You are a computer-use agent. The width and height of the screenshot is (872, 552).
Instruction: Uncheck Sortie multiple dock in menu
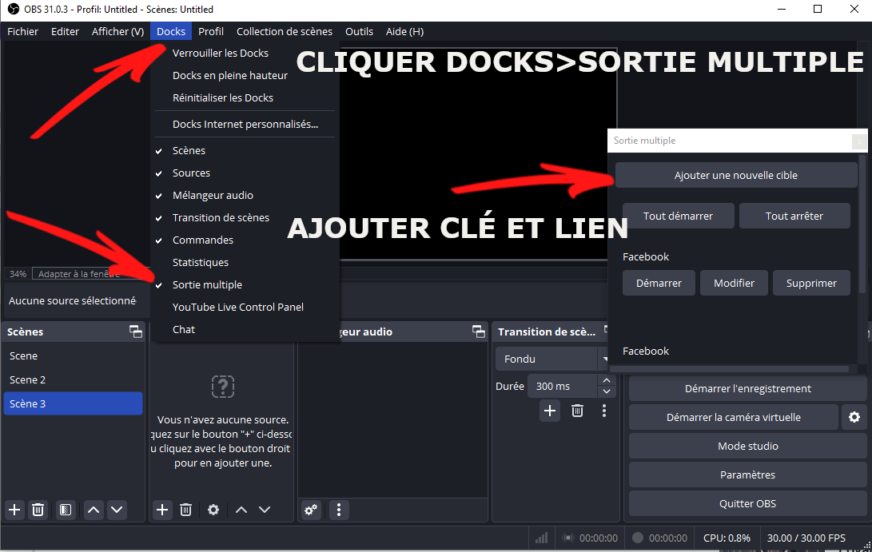click(207, 284)
